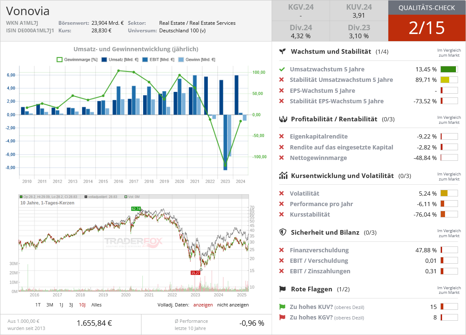This screenshot has width=466, height=335.
Task: Click the Zu hohes KGV? label
Action: [x=311, y=317]
